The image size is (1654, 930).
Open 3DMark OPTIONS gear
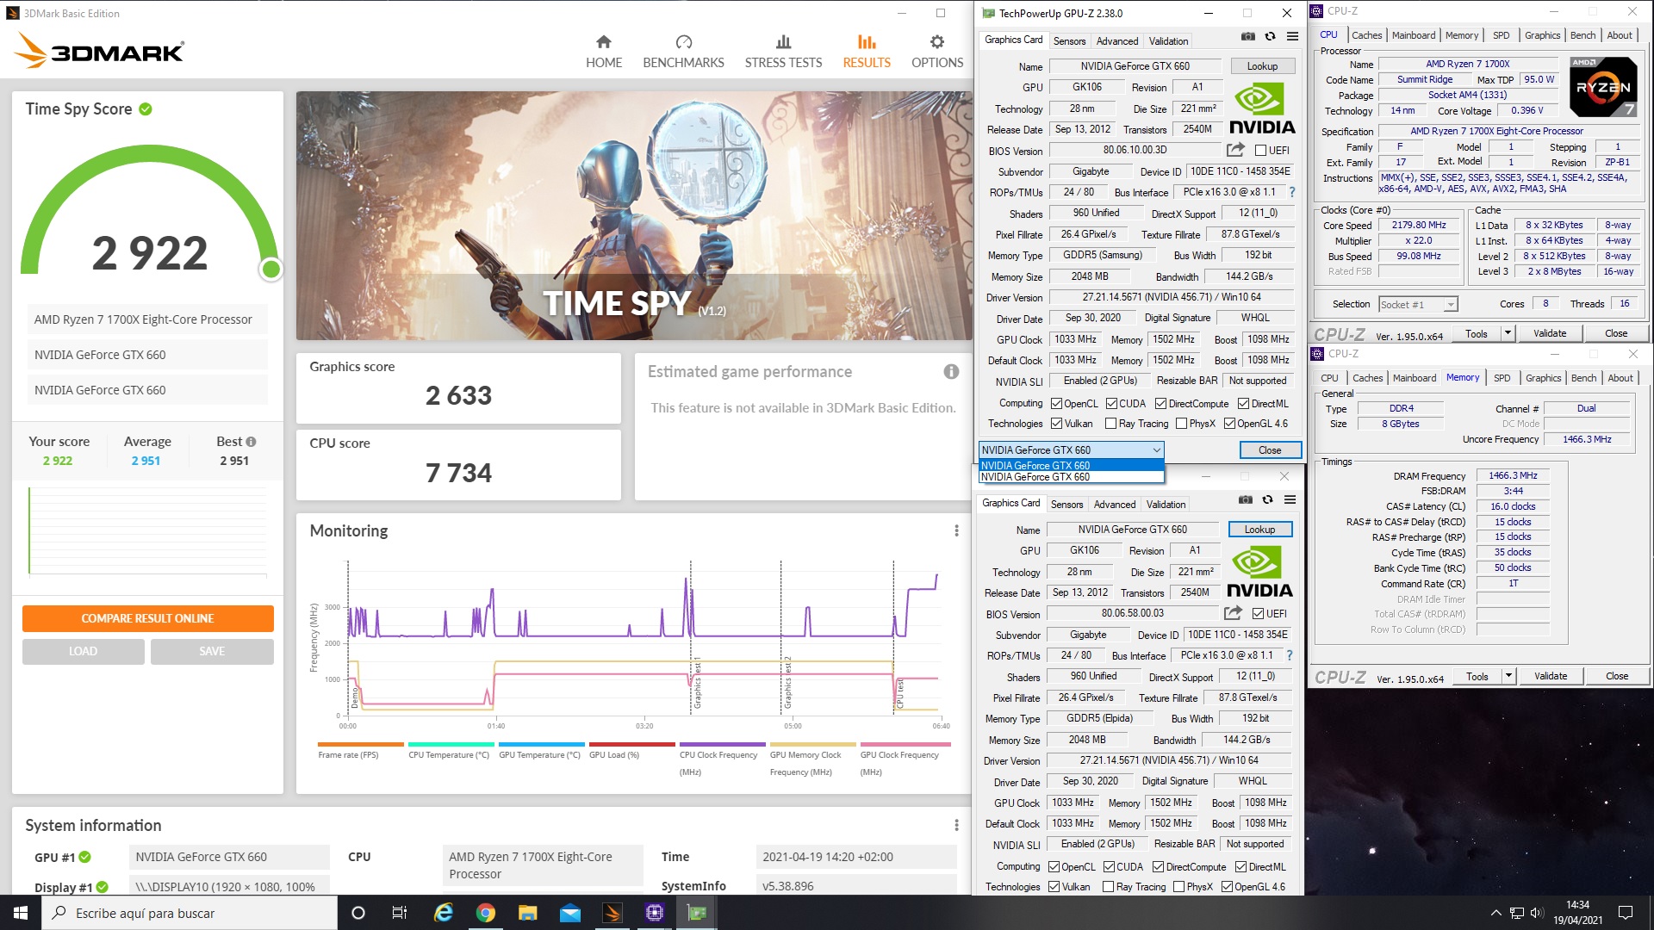pos(937,52)
